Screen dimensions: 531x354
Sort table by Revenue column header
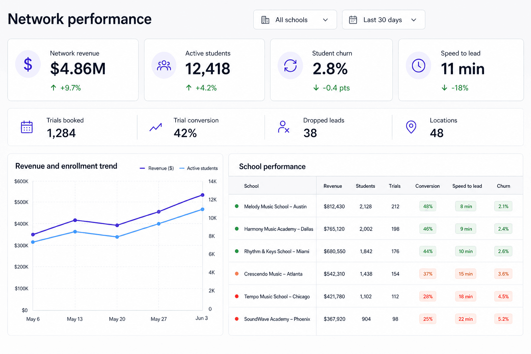pos(333,186)
